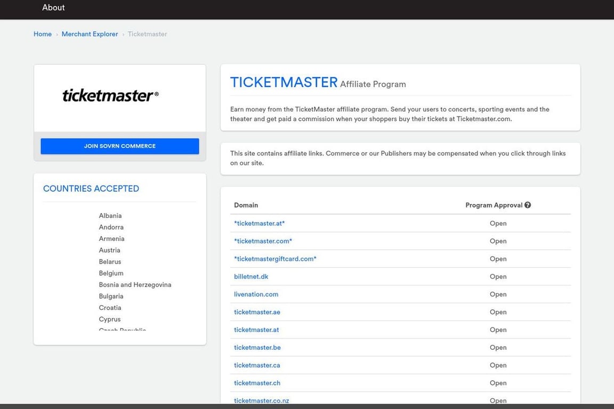The width and height of the screenshot is (614, 409).
Task: Click the Program Approval column header
Action: 494,205
